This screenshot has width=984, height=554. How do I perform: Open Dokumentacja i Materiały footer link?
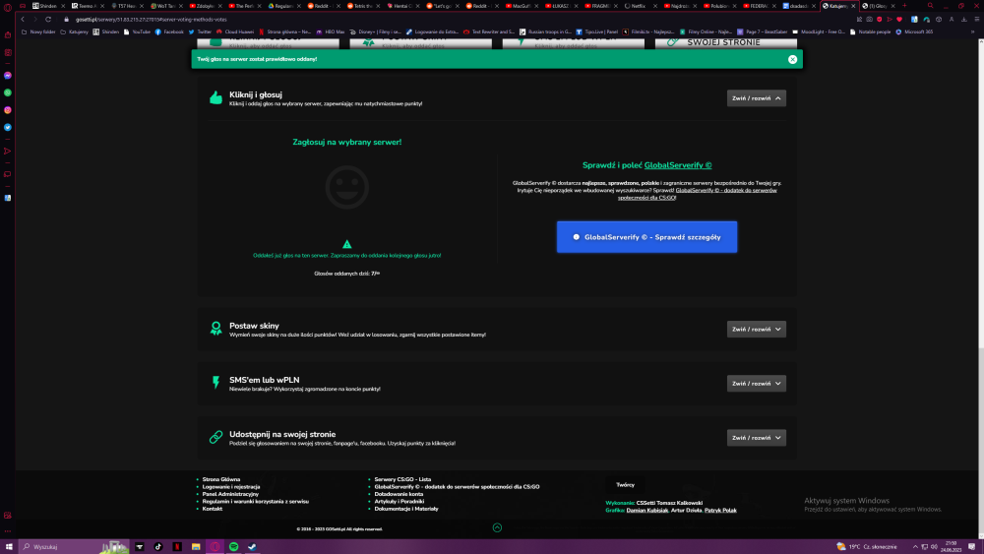(x=406, y=509)
